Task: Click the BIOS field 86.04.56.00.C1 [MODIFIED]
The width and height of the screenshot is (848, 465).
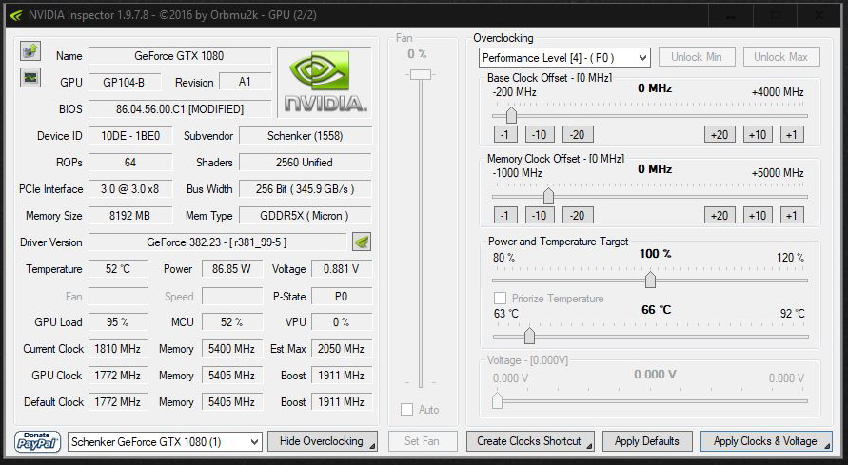Action: 180,109
